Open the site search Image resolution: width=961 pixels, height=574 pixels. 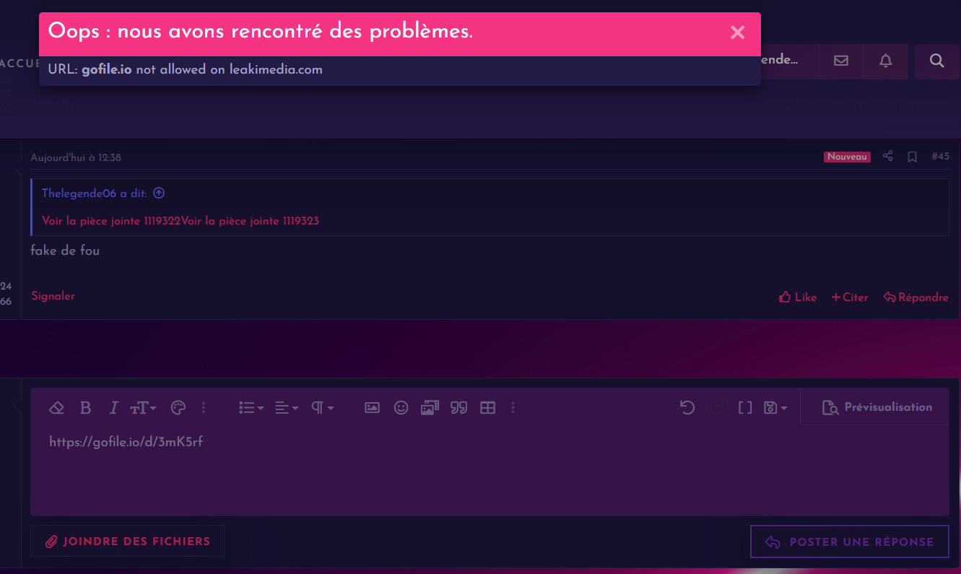point(936,61)
